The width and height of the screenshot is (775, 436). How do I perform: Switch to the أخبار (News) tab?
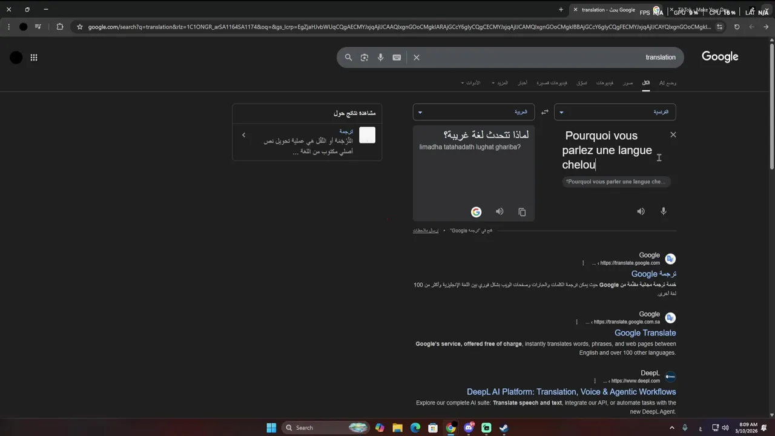(522, 83)
